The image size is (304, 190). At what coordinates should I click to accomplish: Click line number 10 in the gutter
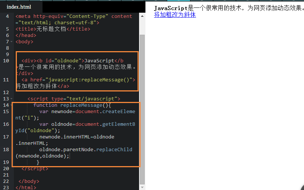[6, 61]
